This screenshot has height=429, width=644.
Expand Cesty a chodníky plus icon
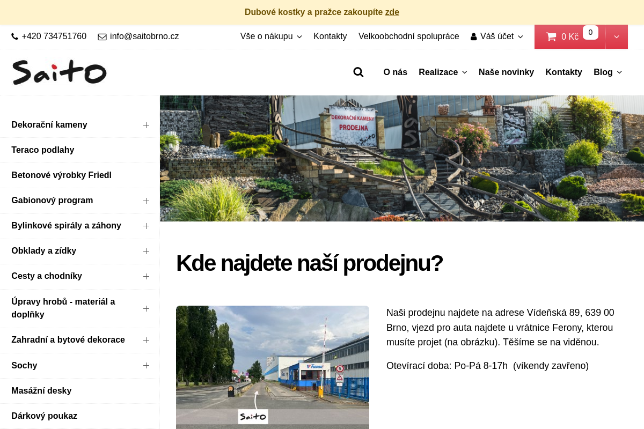(x=146, y=276)
